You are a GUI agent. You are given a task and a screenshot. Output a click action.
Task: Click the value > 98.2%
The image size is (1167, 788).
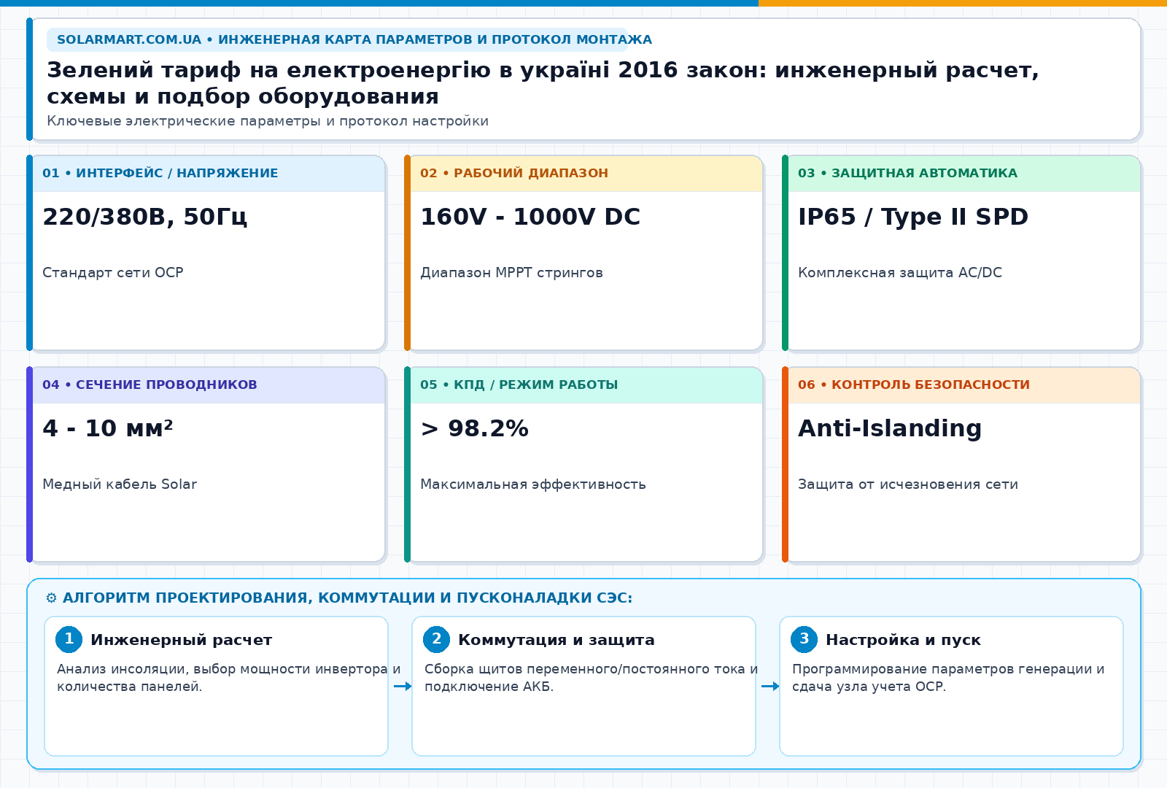pyautogui.click(x=474, y=429)
